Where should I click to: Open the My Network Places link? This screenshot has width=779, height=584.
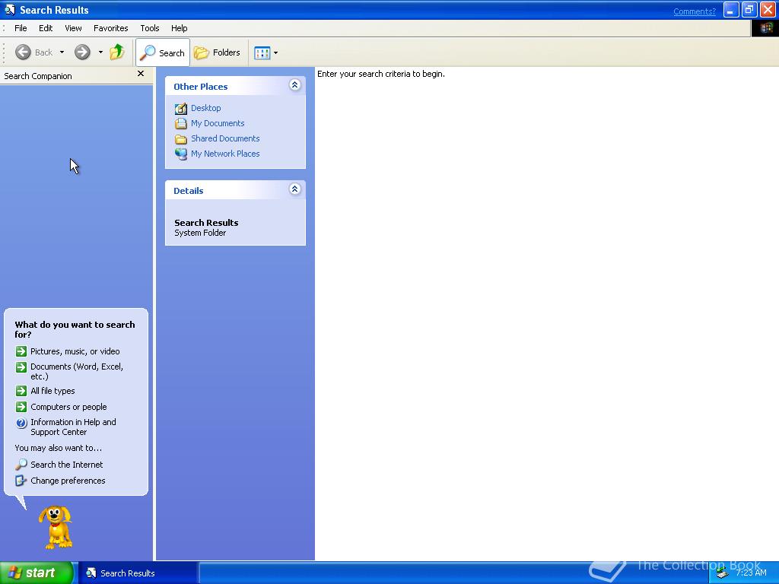225,154
